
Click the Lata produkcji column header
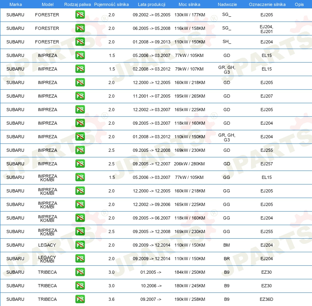pyautogui.click(x=152, y=4)
